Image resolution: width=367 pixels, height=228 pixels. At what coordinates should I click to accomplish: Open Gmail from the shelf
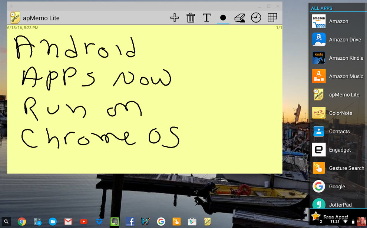(x=68, y=221)
